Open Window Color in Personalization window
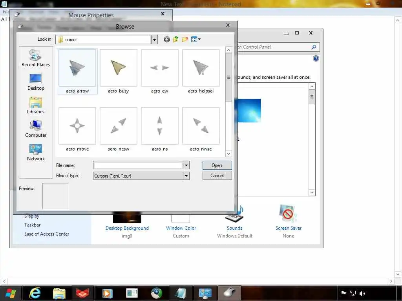This screenshot has width=402, height=301. [x=181, y=228]
